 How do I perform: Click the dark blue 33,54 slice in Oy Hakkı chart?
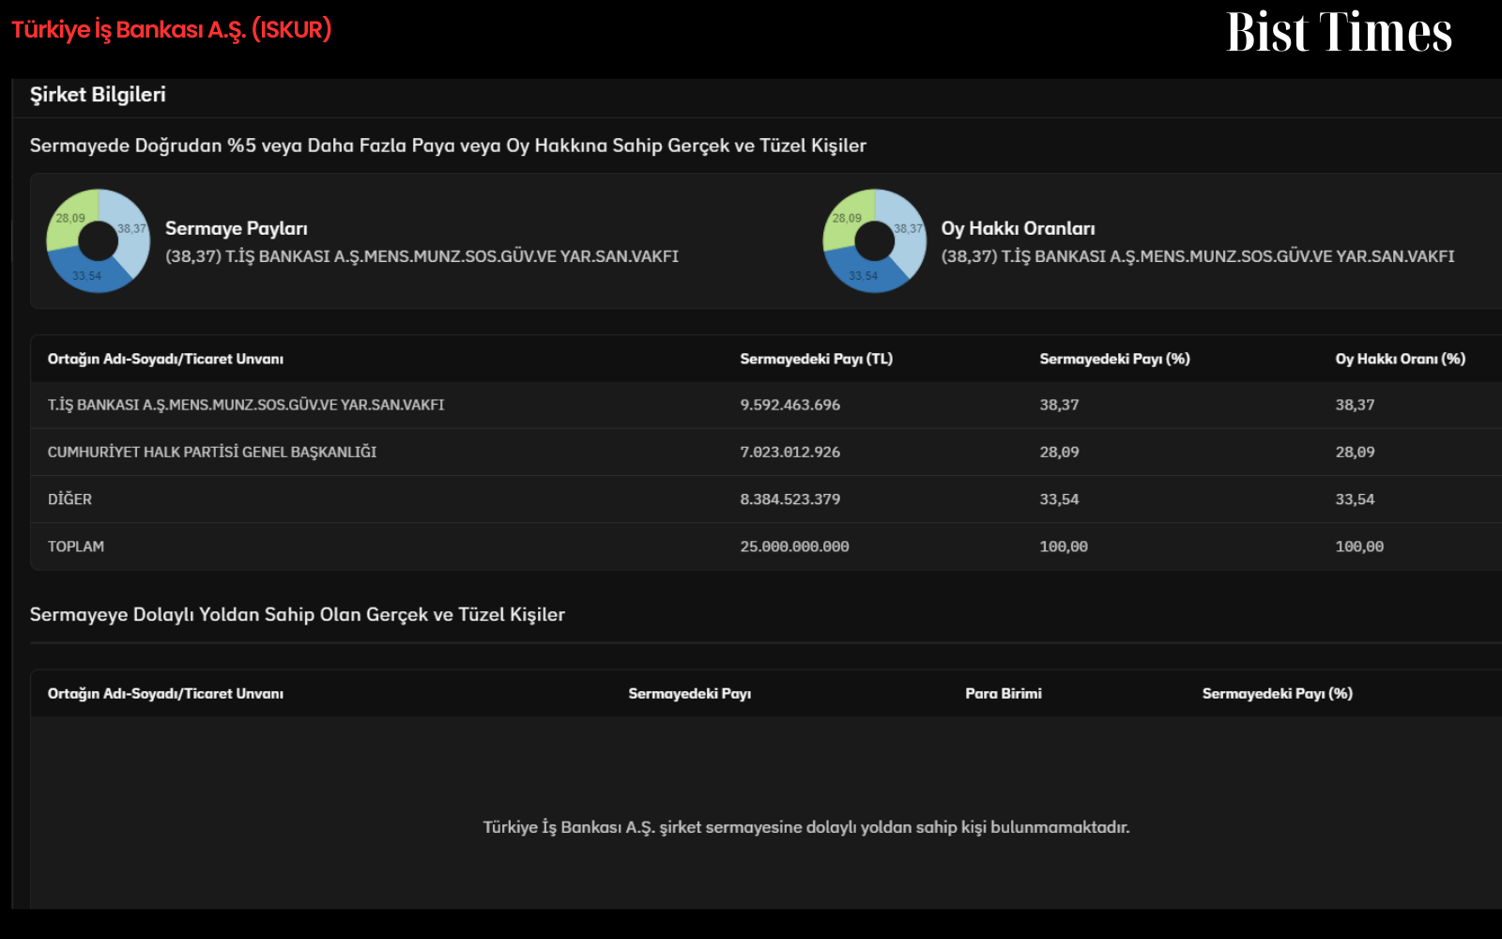tap(864, 273)
